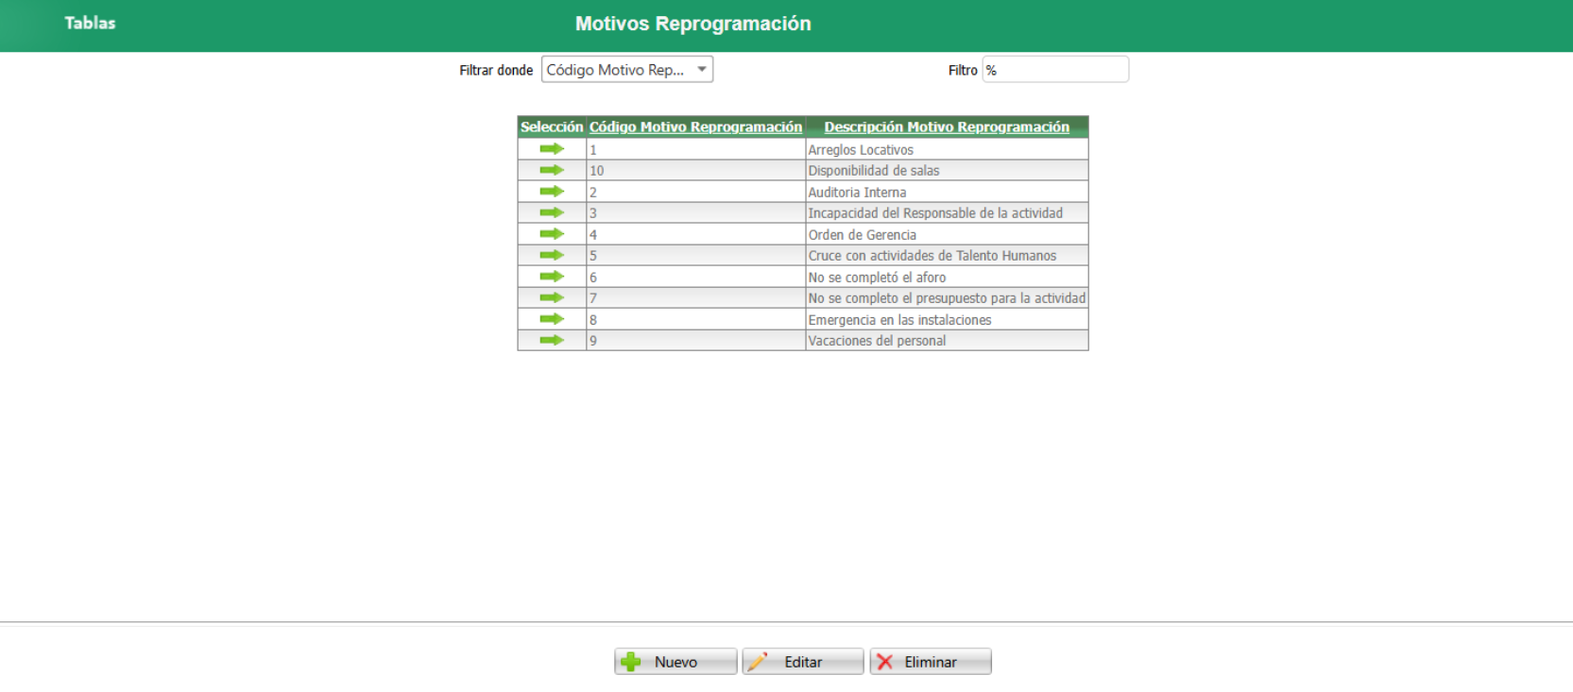
Task: Click arrow for Cruce con actividades row
Action: (x=552, y=255)
